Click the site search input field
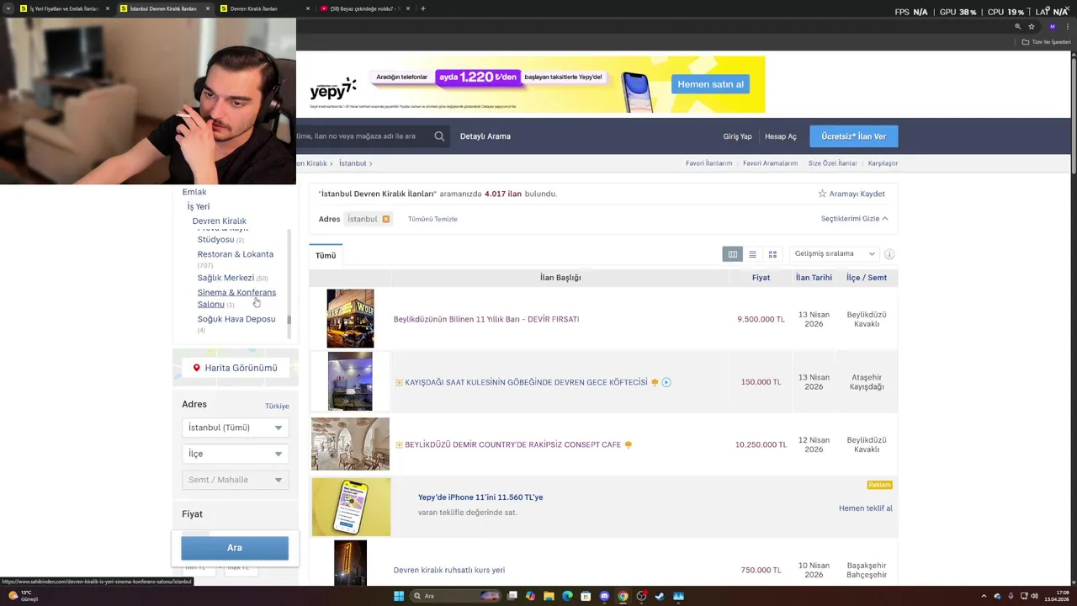The height and width of the screenshot is (606, 1077). [x=363, y=136]
